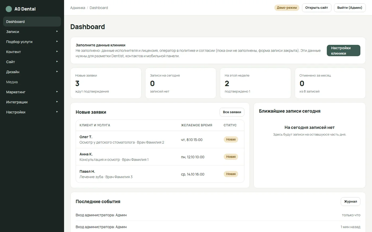Open the На этой неделе stat card

coord(255,83)
